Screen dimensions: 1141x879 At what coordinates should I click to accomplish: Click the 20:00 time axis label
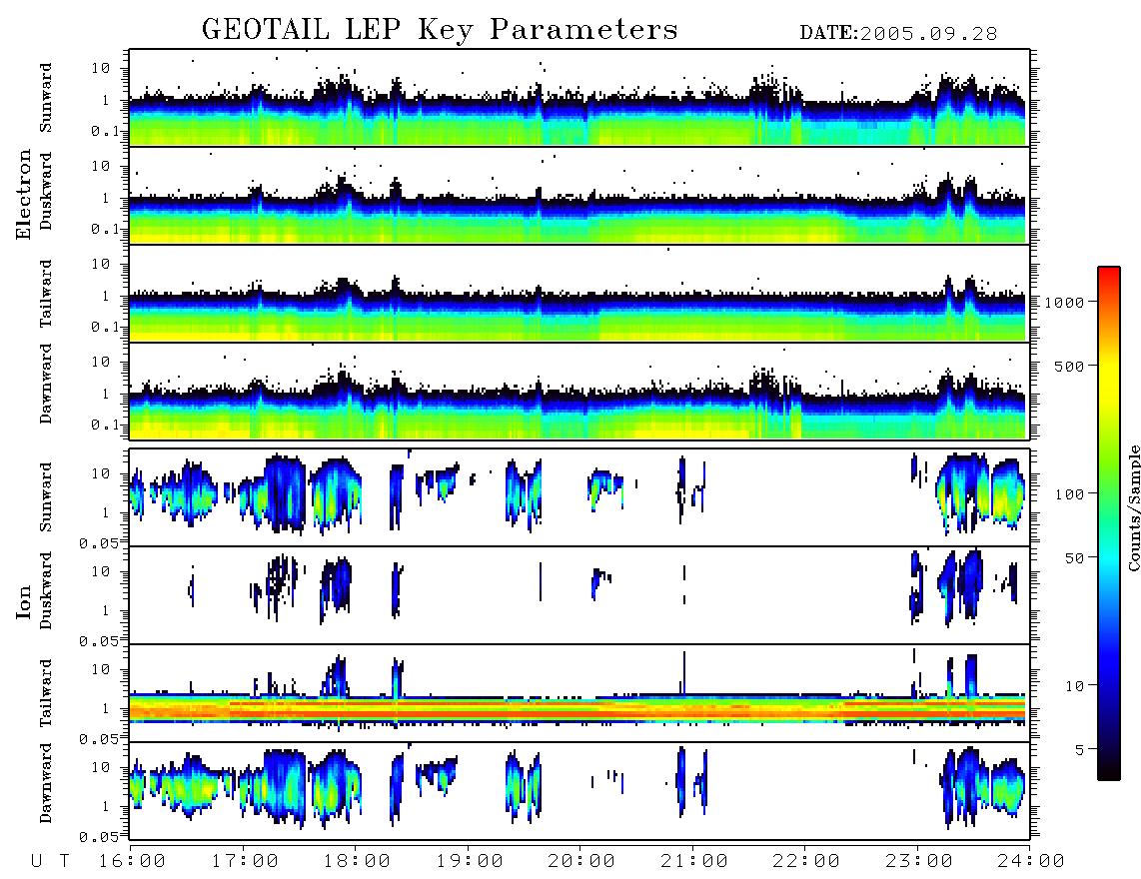pos(582,861)
